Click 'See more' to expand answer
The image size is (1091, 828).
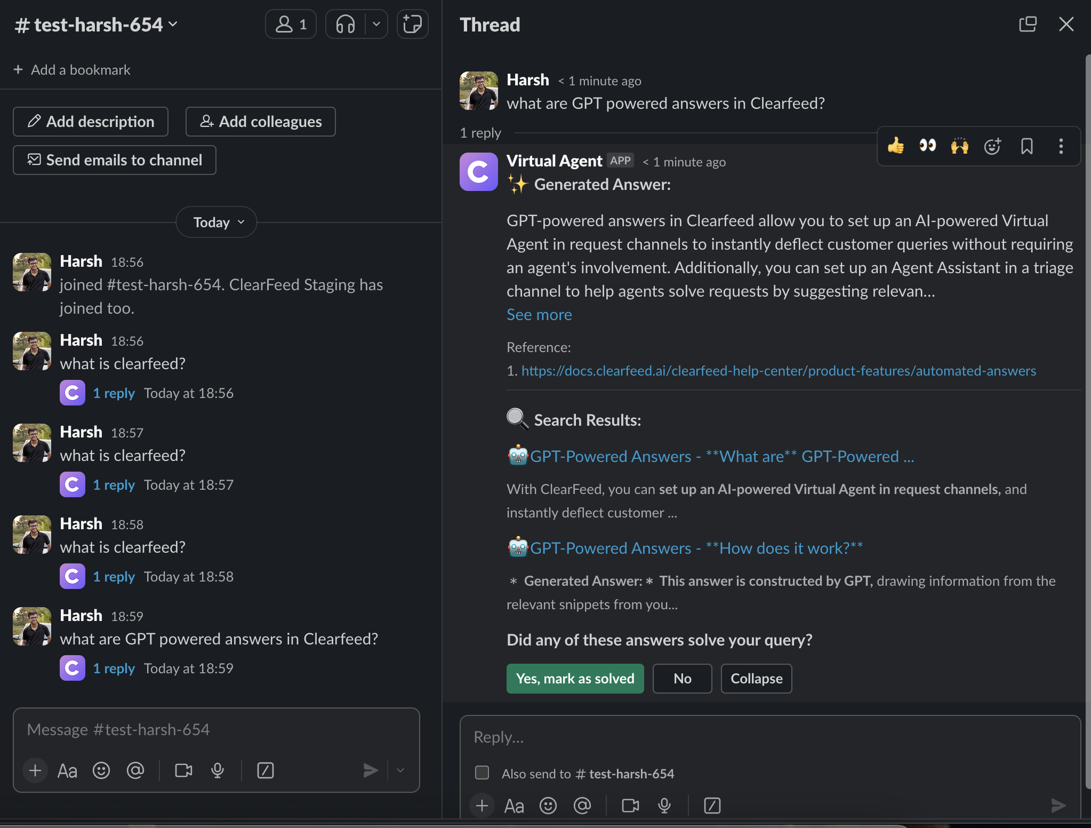(539, 315)
